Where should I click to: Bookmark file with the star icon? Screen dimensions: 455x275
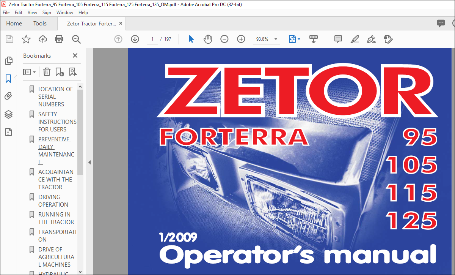tap(26, 39)
